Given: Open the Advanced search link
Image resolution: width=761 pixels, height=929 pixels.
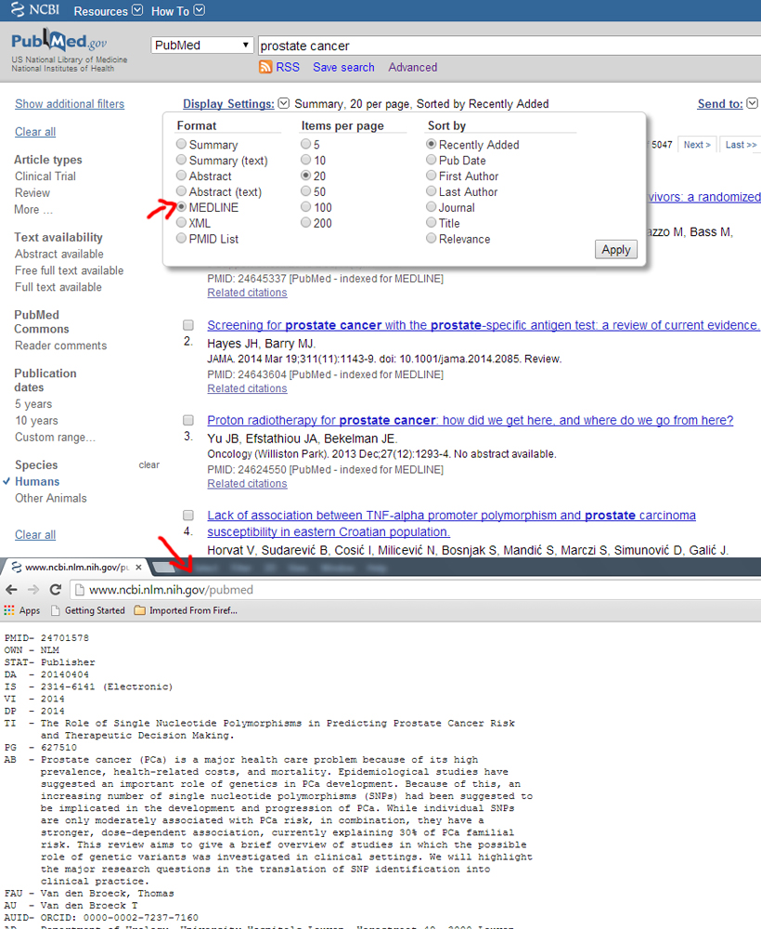Looking at the screenshot, I should 413,68.
